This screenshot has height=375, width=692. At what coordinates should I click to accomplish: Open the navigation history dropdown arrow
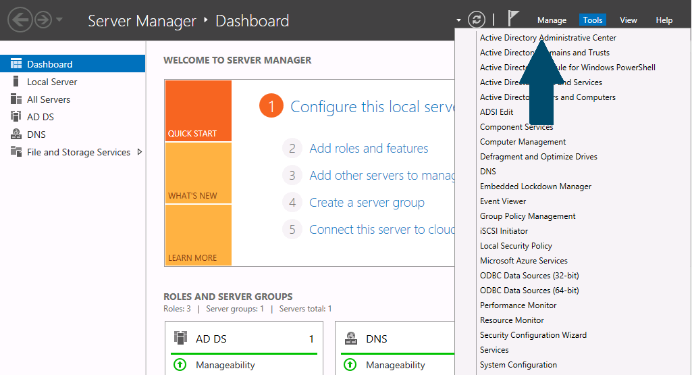[59, 20]
